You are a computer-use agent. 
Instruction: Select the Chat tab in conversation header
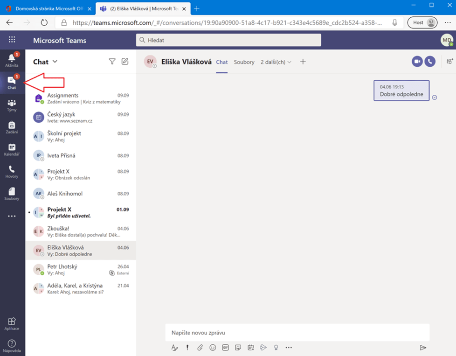[222, 62]
